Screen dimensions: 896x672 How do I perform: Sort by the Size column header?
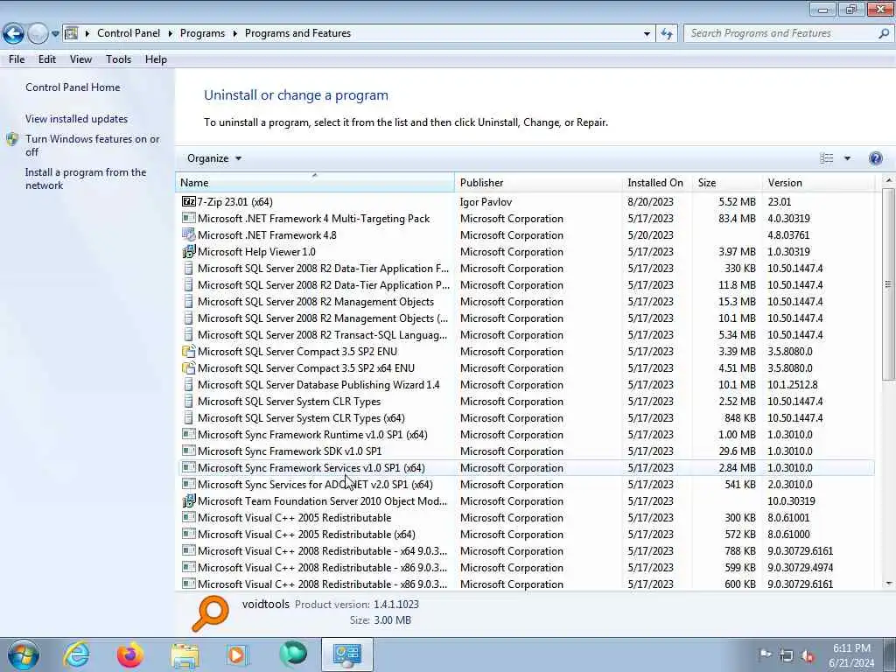[x=726, y=182]
